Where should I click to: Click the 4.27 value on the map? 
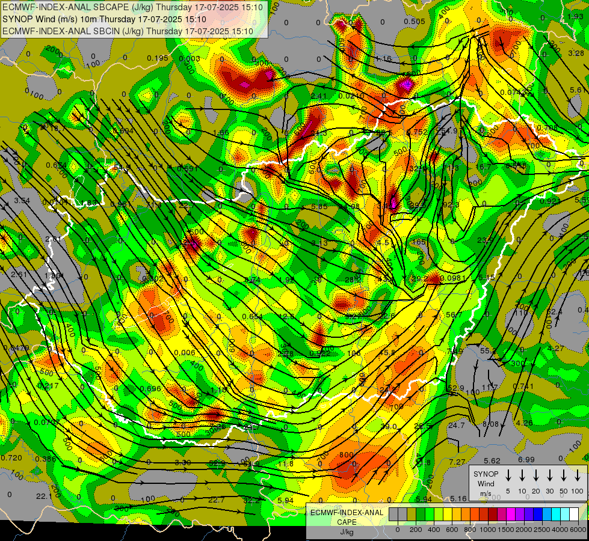click(555, 349)
